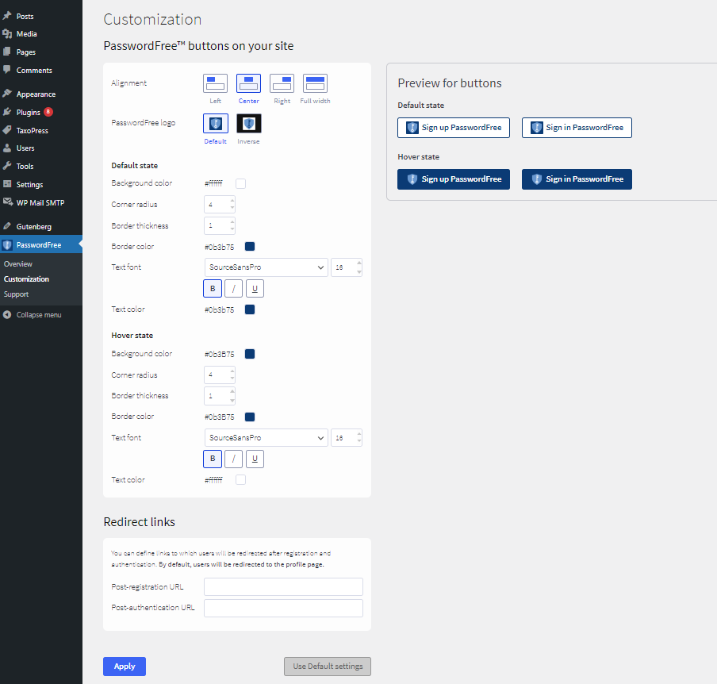Click the Apply button
The image size is (717, 684).
pyautogui.click(x=125, y=667)
